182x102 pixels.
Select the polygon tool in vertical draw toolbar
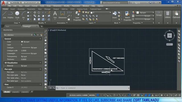[45, 41]
